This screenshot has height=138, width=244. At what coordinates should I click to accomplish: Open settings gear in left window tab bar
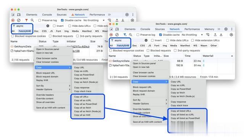click(x=127, y=15)
